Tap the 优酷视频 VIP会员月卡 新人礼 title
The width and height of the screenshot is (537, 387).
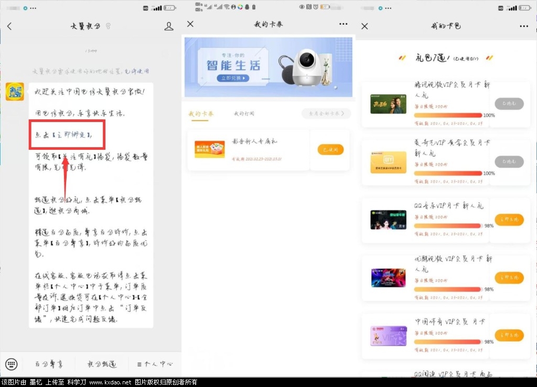click(453, 264)
